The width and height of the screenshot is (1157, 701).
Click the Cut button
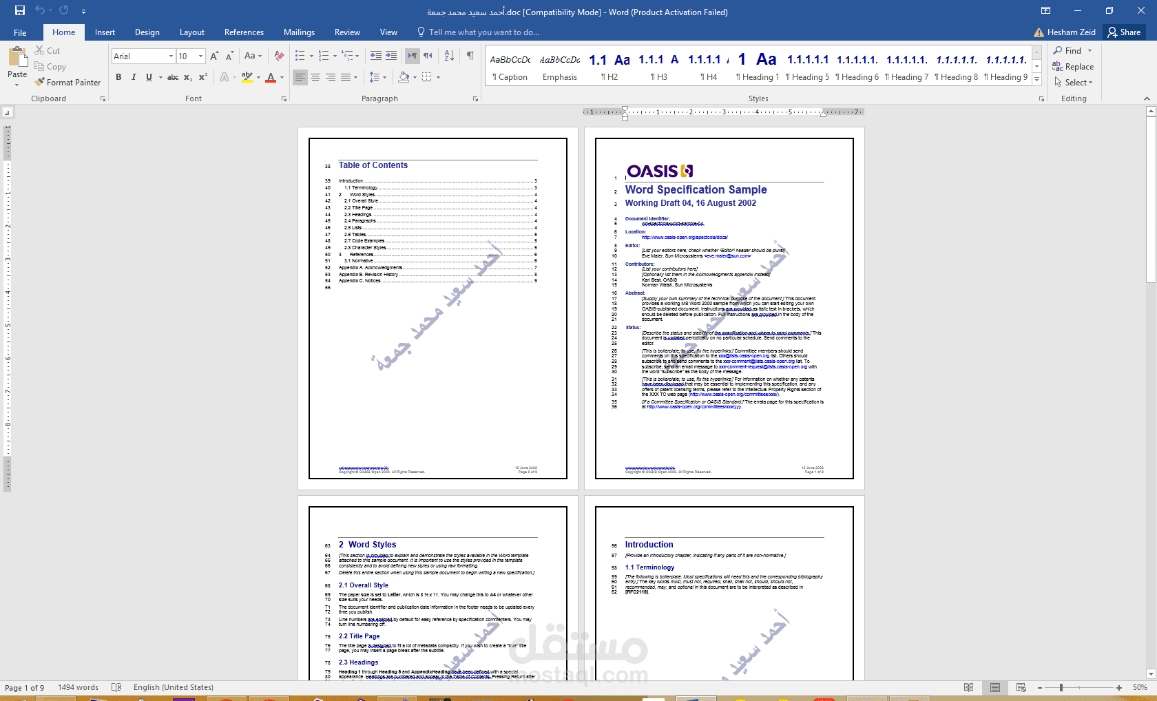(47, 50)
